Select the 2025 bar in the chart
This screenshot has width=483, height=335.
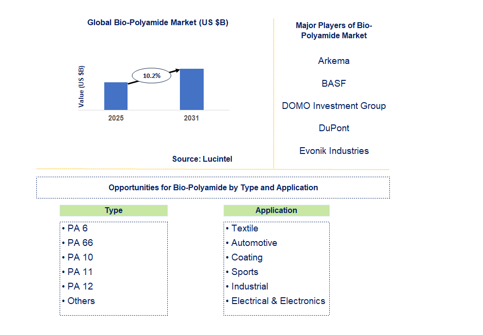pyautogui.click(x=116, y=96)
